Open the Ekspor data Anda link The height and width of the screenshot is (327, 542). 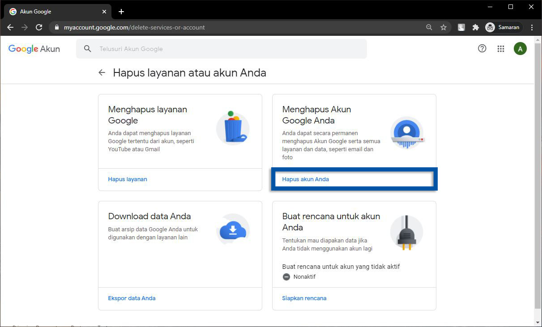pos(132,298)
